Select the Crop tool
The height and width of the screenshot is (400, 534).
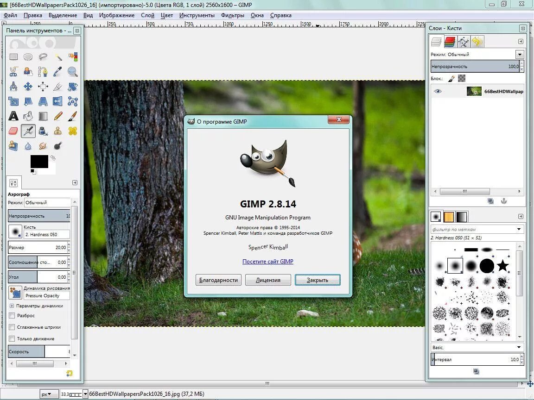[58, 87]
